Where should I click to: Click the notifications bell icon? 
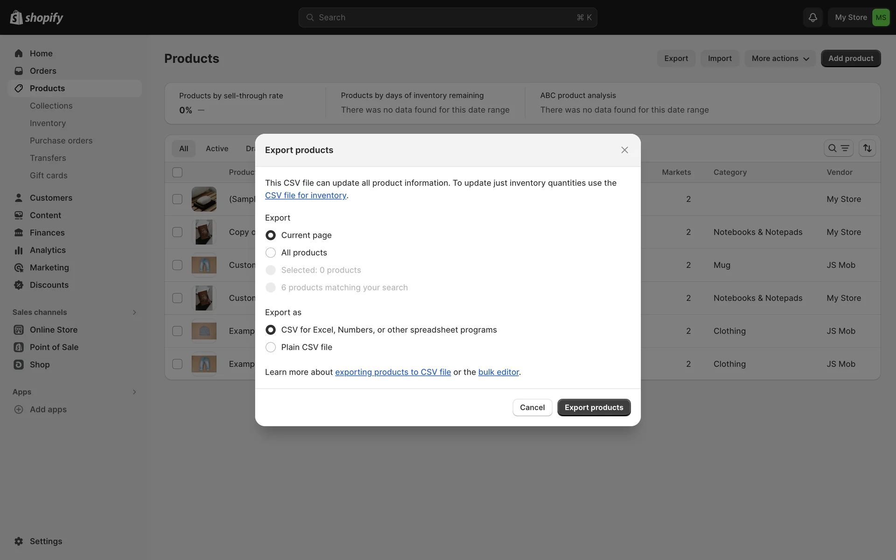812,17
